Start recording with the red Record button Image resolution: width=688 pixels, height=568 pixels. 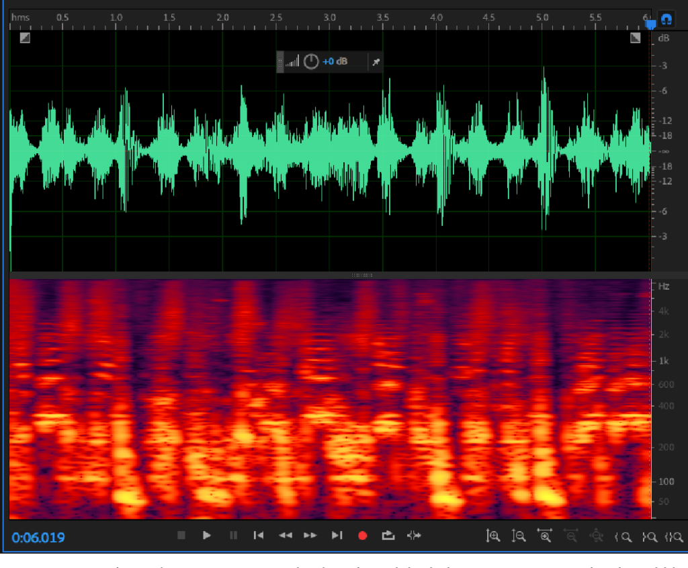coord(362,536)
